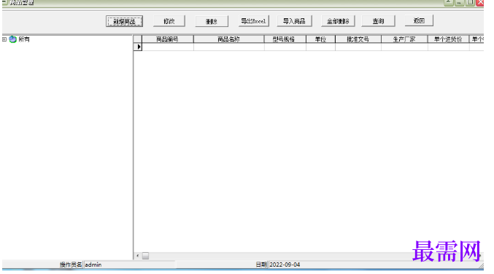Click the admin operator name field
Image resolution: width=494 pixels, height=274 pixels.
pos(129,265)
